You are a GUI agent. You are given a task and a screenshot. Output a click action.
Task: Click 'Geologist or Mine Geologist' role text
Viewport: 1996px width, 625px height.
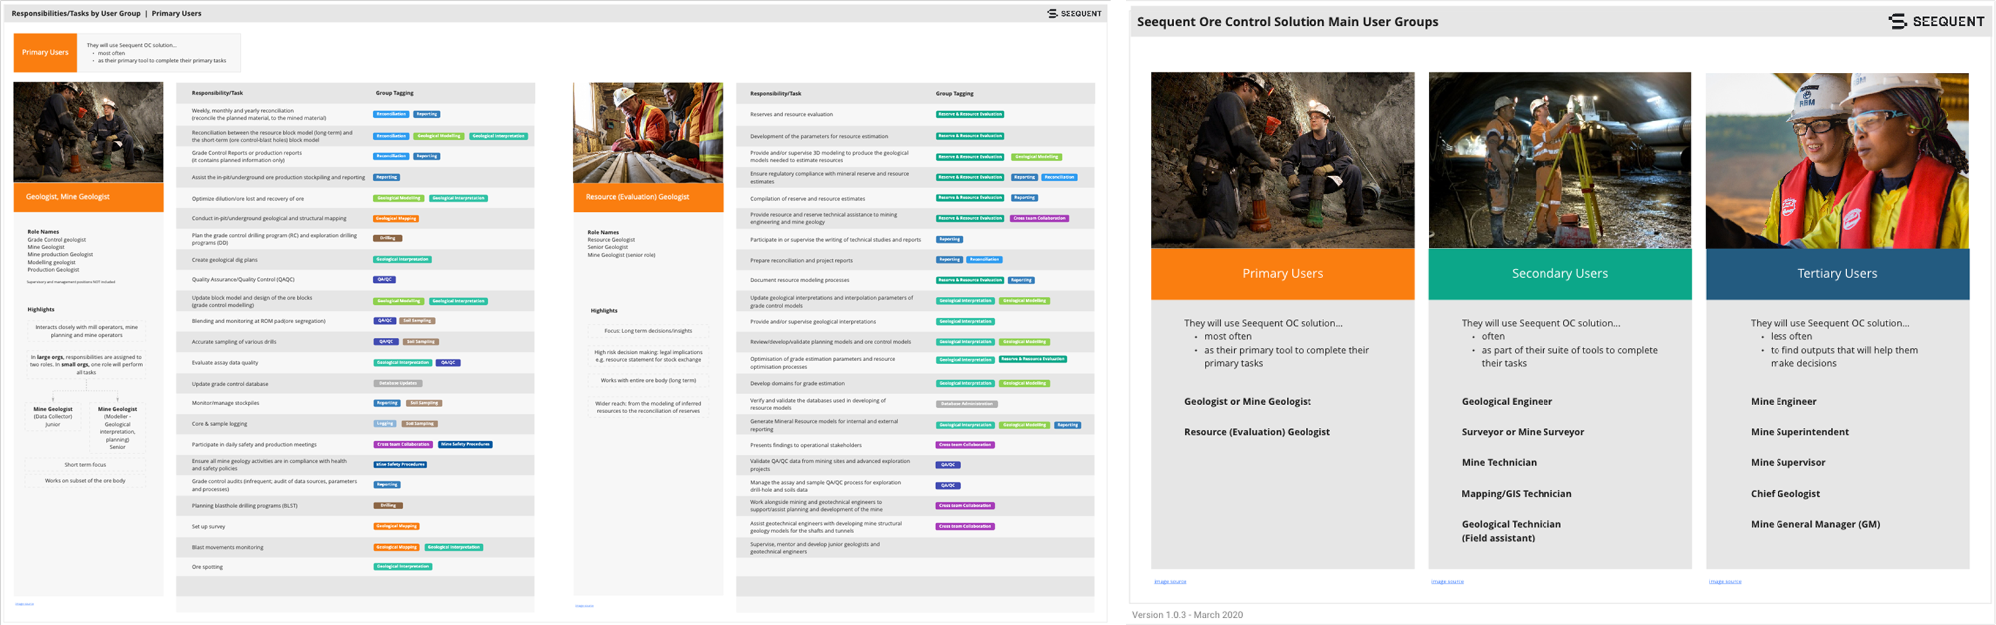[x=1248, y=402]
